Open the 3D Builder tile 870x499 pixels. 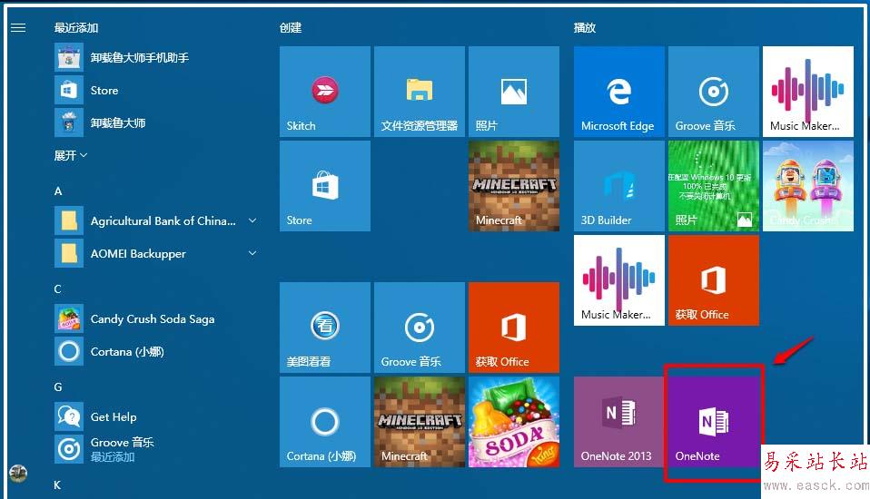click(619, 186)
